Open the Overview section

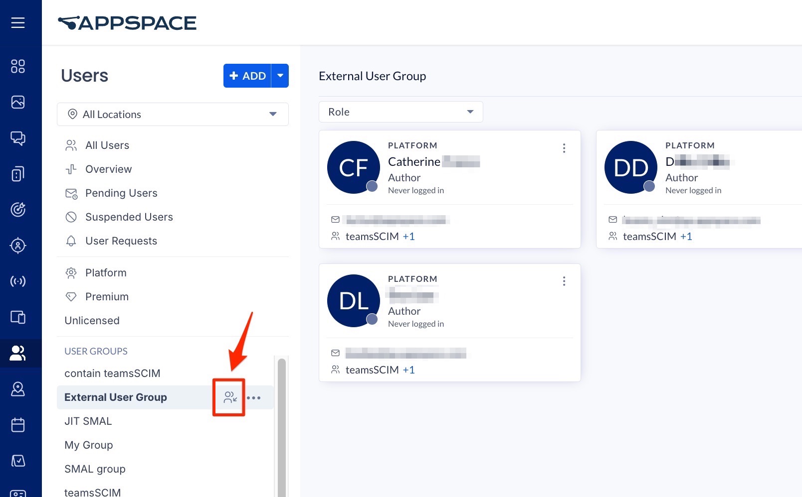point(109,169)
